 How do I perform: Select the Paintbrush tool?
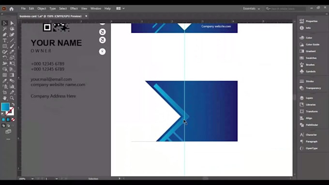[12, 46]
